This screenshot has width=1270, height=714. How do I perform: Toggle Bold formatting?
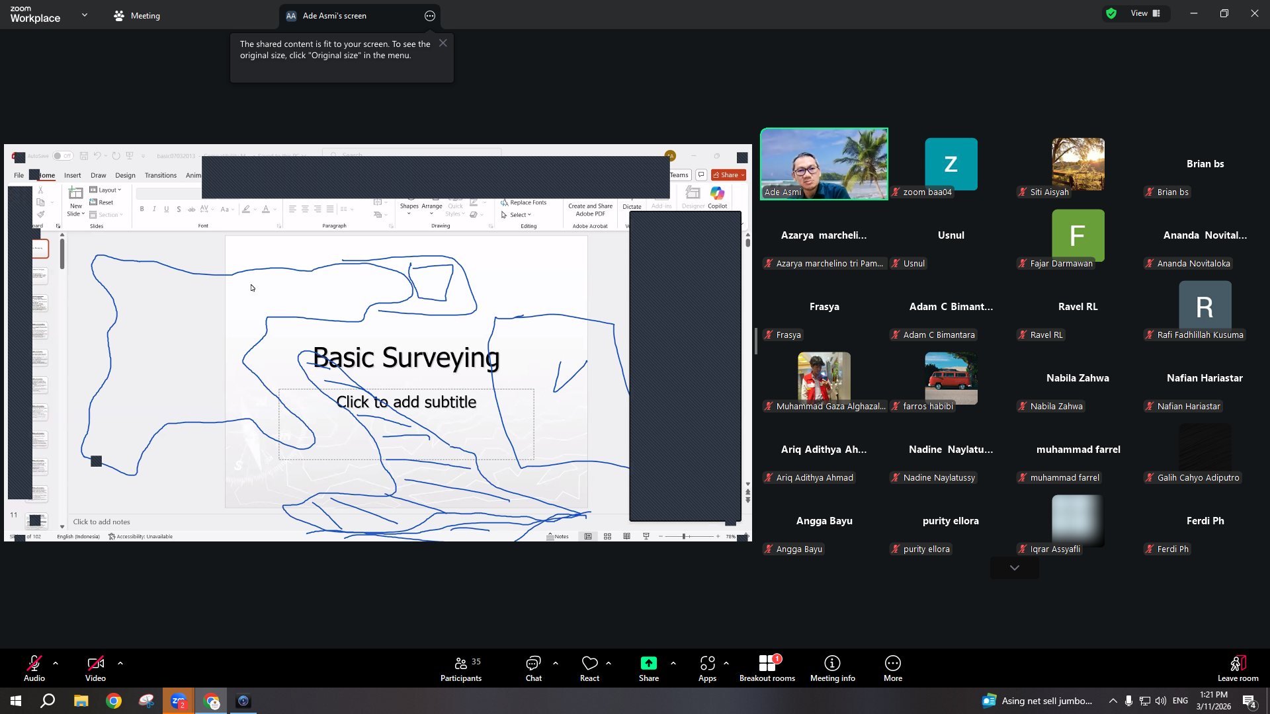[142, 209]
